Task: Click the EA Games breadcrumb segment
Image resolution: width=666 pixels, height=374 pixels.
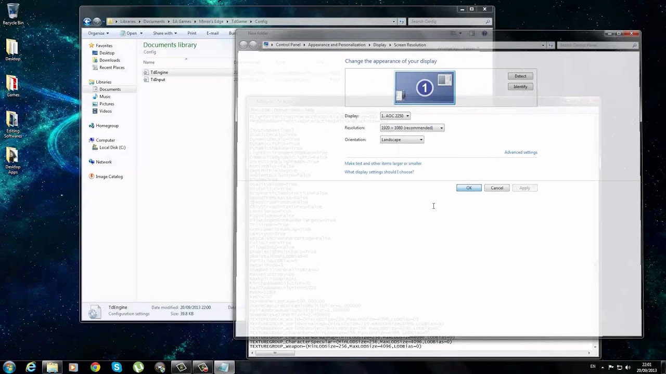Action: click(x=182, y=21)
